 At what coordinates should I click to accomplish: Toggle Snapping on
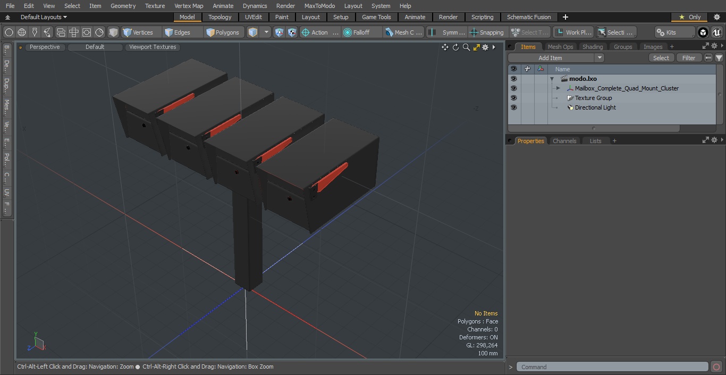[x=487, y=32]
